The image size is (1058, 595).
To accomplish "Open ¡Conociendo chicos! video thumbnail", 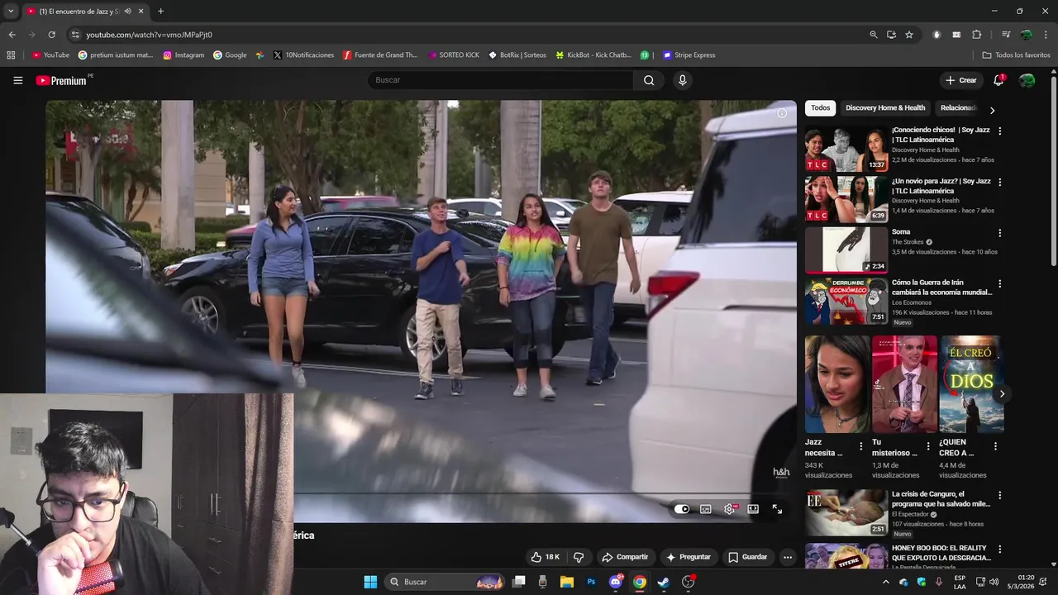I will (846, 149).
